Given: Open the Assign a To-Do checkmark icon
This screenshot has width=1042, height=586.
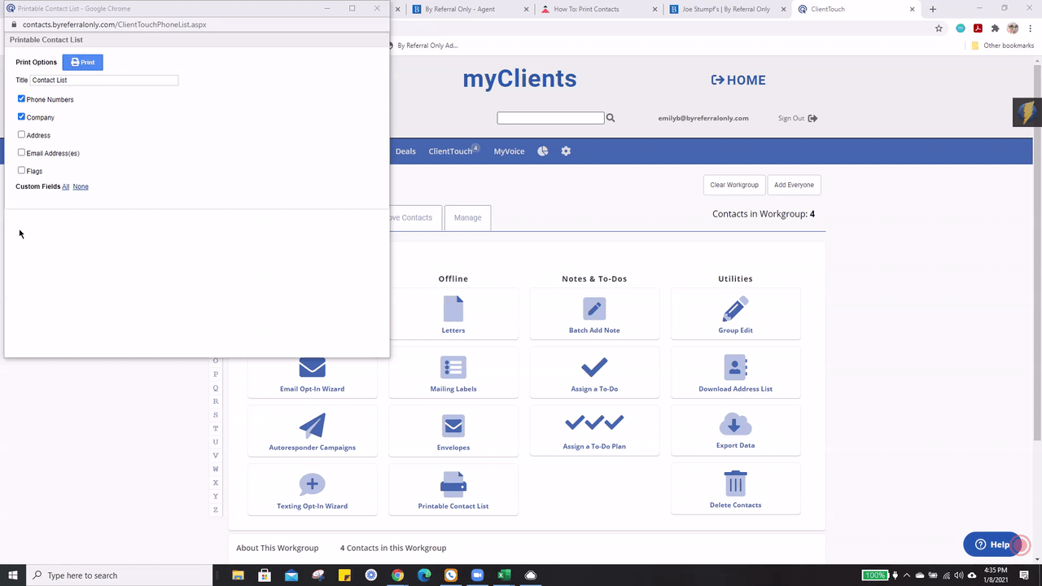Looking at the screenshot, I should (594, 367).
